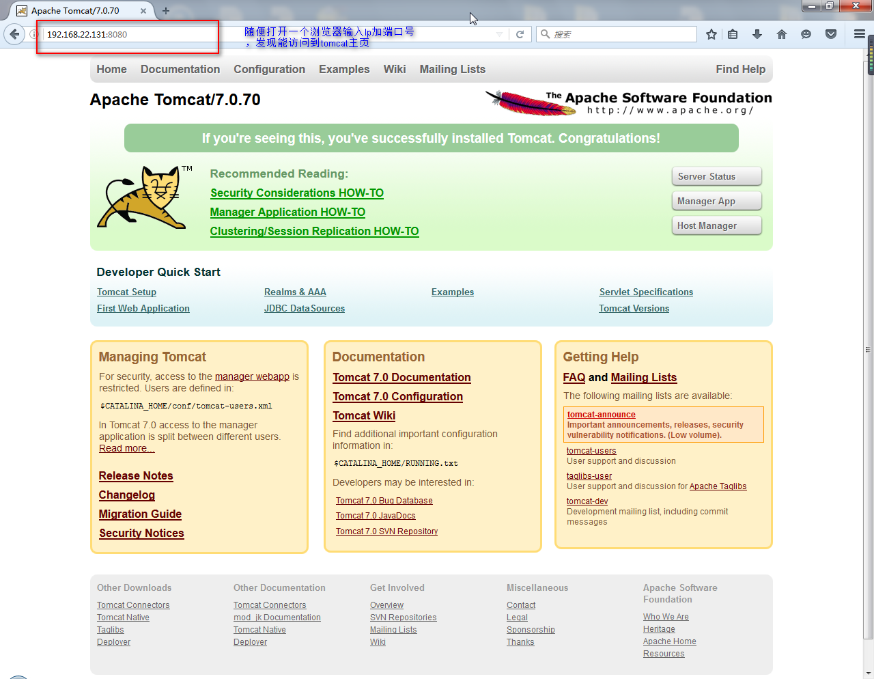Expand the address bar history dropdown arrow

tap(499, 34)
